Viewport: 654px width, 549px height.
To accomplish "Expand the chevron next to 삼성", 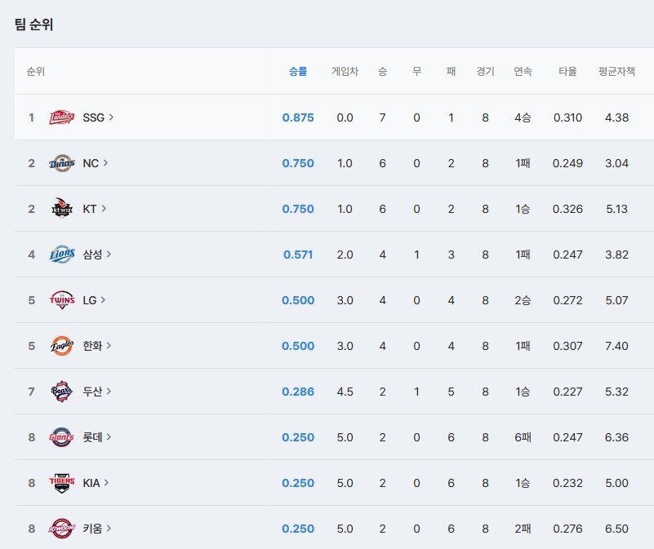I will click(109, 255).
